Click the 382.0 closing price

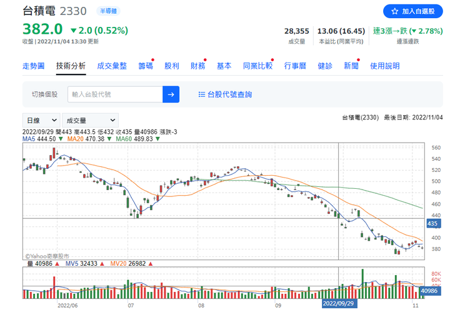42,29
